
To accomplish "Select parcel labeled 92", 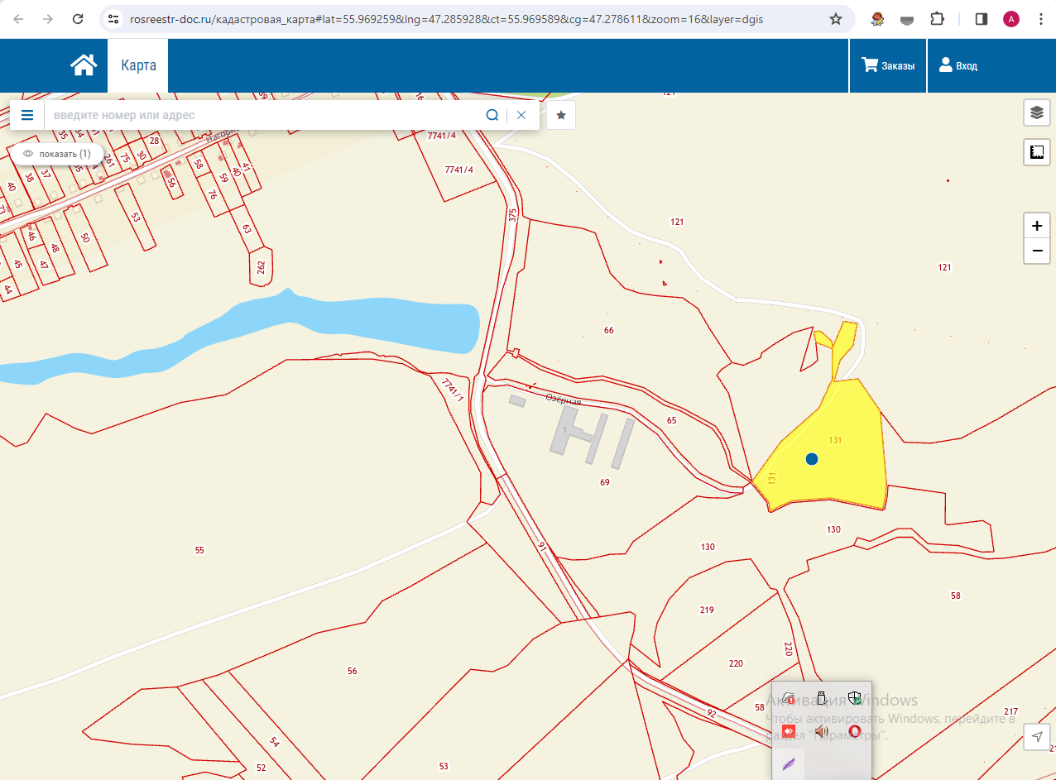I will click(711, 712).
